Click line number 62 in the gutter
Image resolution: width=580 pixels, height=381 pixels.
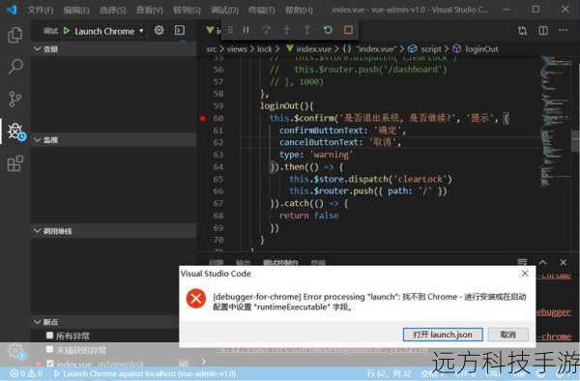(x=218, y=142)
